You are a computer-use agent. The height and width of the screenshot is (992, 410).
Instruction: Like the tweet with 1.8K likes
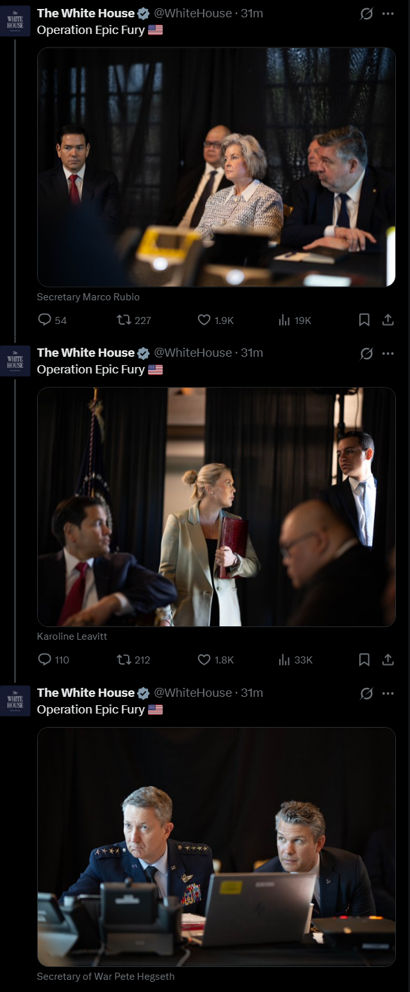coord(204,660)
